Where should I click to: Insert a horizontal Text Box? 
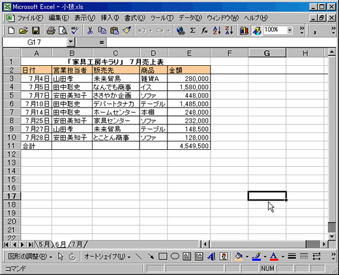pos(186,257)
